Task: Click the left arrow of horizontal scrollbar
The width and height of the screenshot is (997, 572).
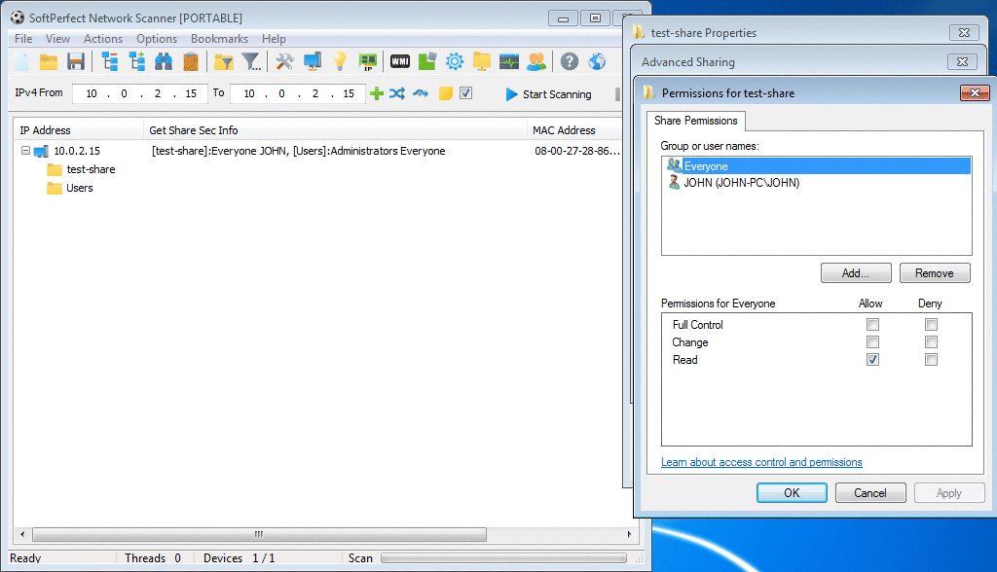Action: click(x=22, y=534)
